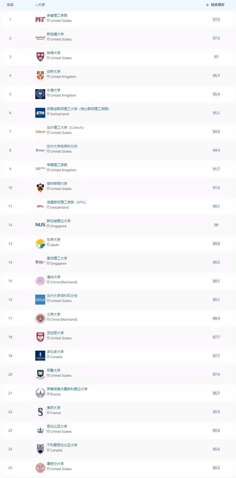
Task: Click the Sorbonne S logo
Action: [x=40, y=412]
